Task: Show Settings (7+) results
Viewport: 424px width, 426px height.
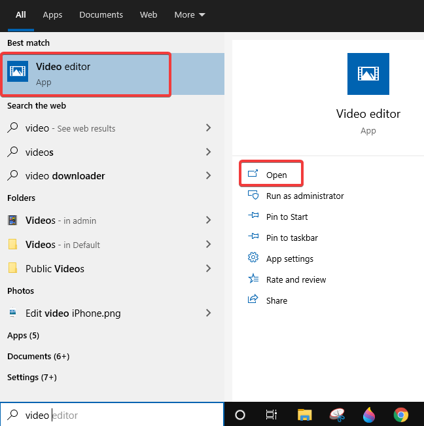Action: (32, 377)
